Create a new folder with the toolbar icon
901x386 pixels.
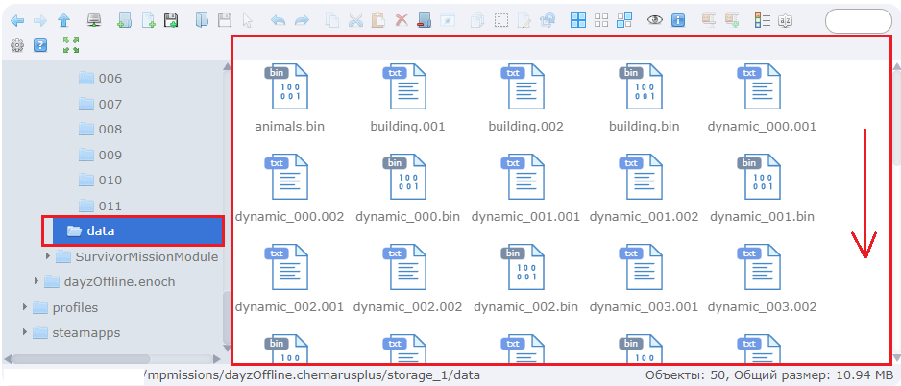pos(124,21)
